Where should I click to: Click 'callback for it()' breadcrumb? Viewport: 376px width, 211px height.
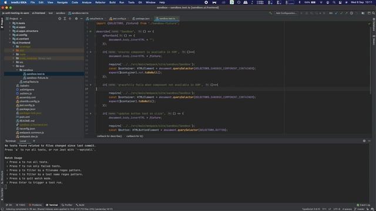click(135, 137)
